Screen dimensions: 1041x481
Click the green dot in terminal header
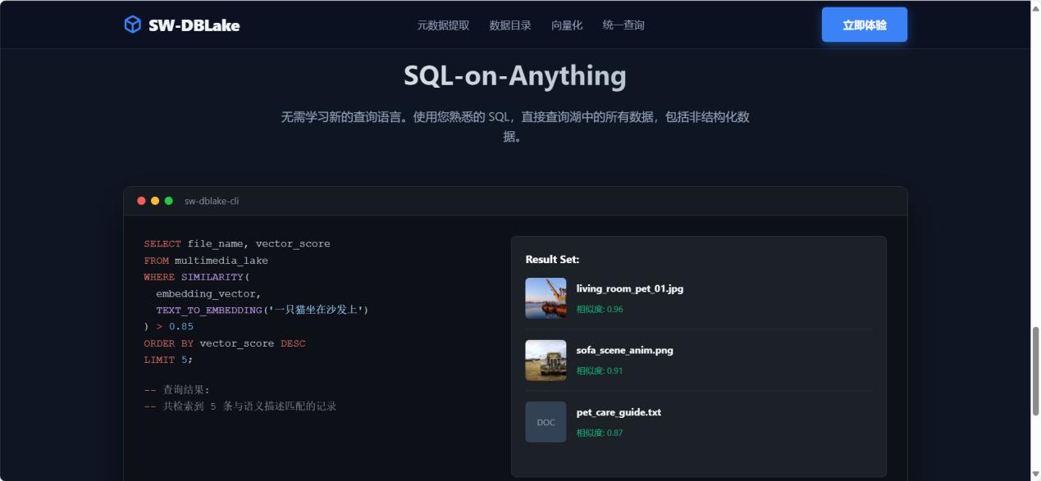coord(169,201)
